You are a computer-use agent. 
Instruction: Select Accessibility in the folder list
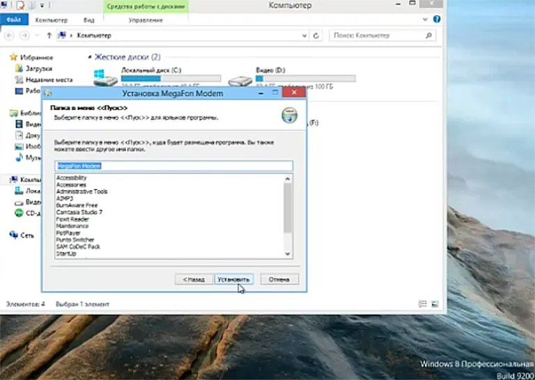71,177
